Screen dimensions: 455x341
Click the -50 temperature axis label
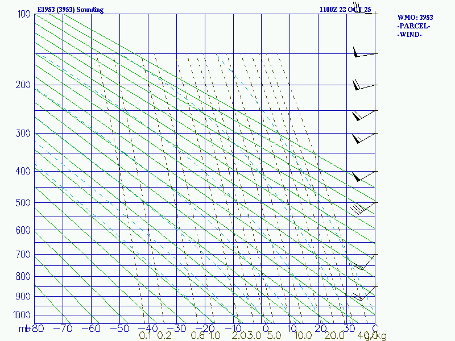(x=119, y=328)
